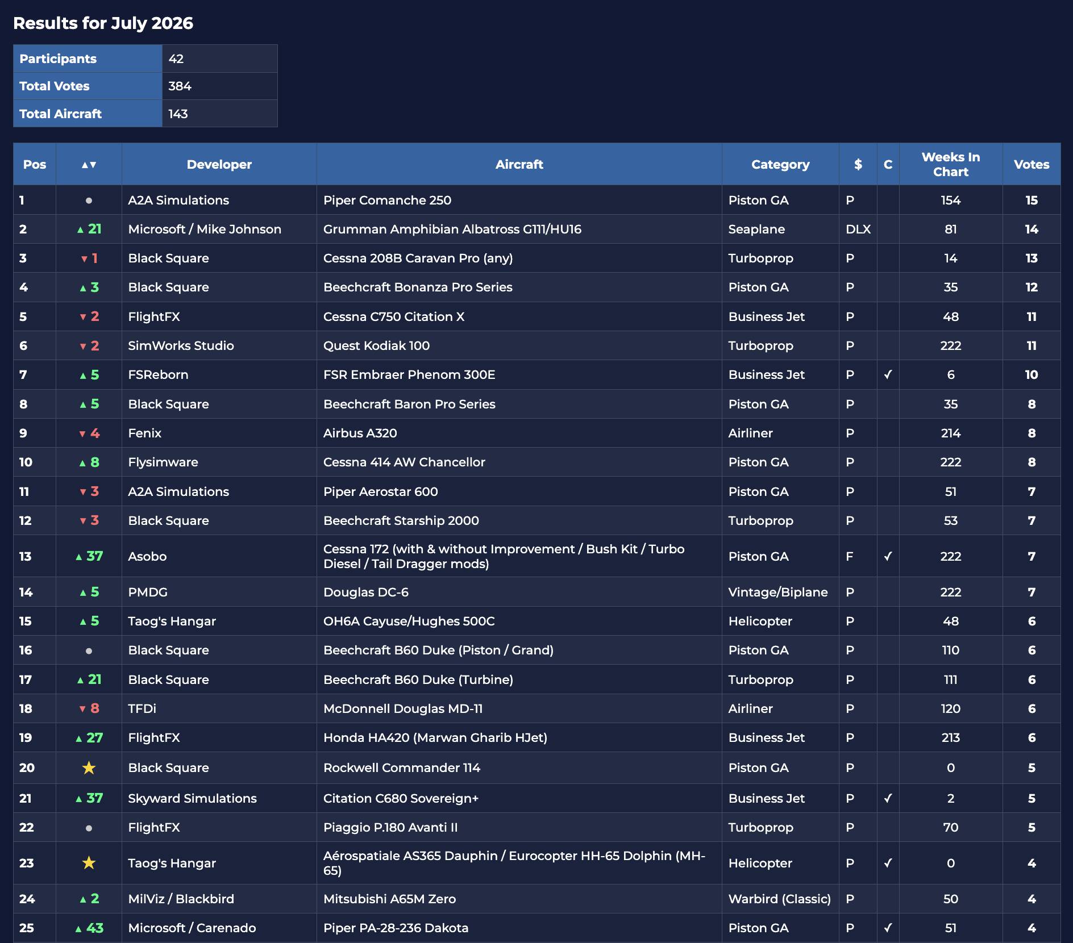Image resolution: width=1073 pixels, height=943 pixels.
Task: Select the Black Square developer in row 3
Action: (168, 258)
